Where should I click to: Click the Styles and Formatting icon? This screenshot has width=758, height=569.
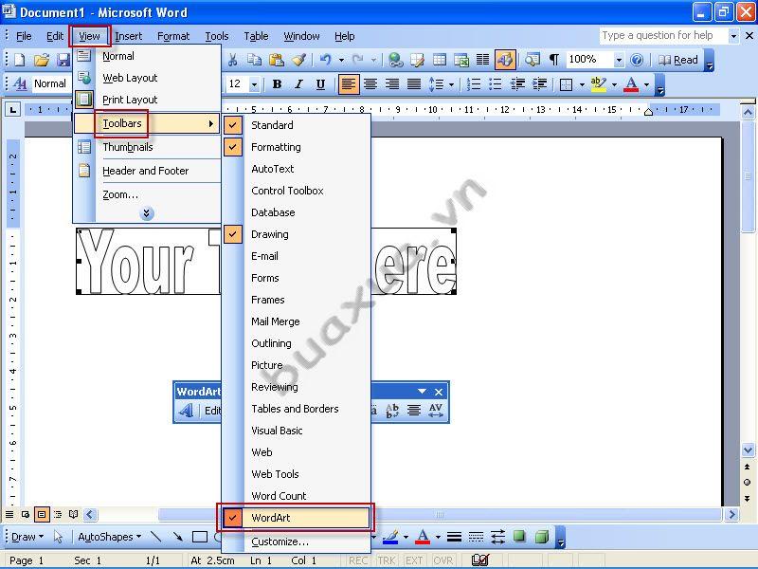pyautogui.click(x=20, y=83)
